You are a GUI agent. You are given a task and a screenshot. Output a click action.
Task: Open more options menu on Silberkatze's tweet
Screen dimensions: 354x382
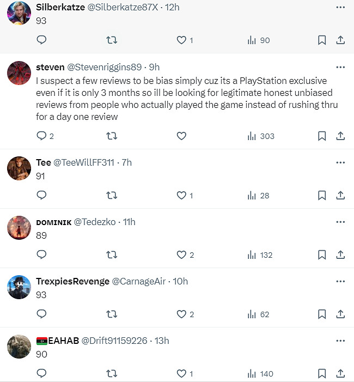pos(340,7)
